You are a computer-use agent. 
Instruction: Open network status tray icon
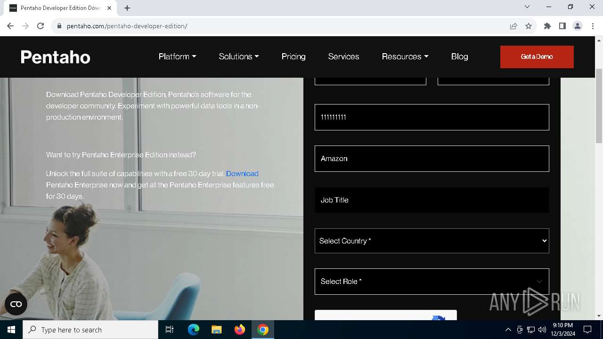[x=531, y=330]
